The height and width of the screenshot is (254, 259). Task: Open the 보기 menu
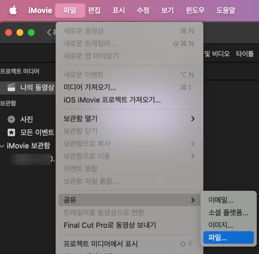[167, 10]
